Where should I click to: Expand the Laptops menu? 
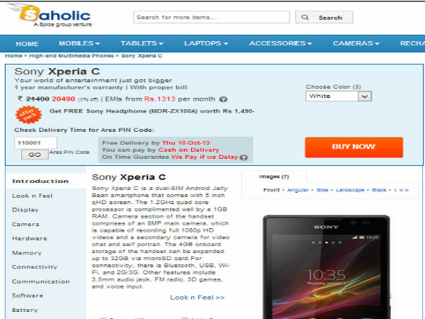(x=205, y=43)
